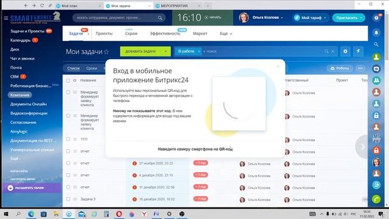The height and width of the screenshot is (219, 389).
Task: Check the отчет task dated 11 декабря 2020
Action: pos(68,187)
